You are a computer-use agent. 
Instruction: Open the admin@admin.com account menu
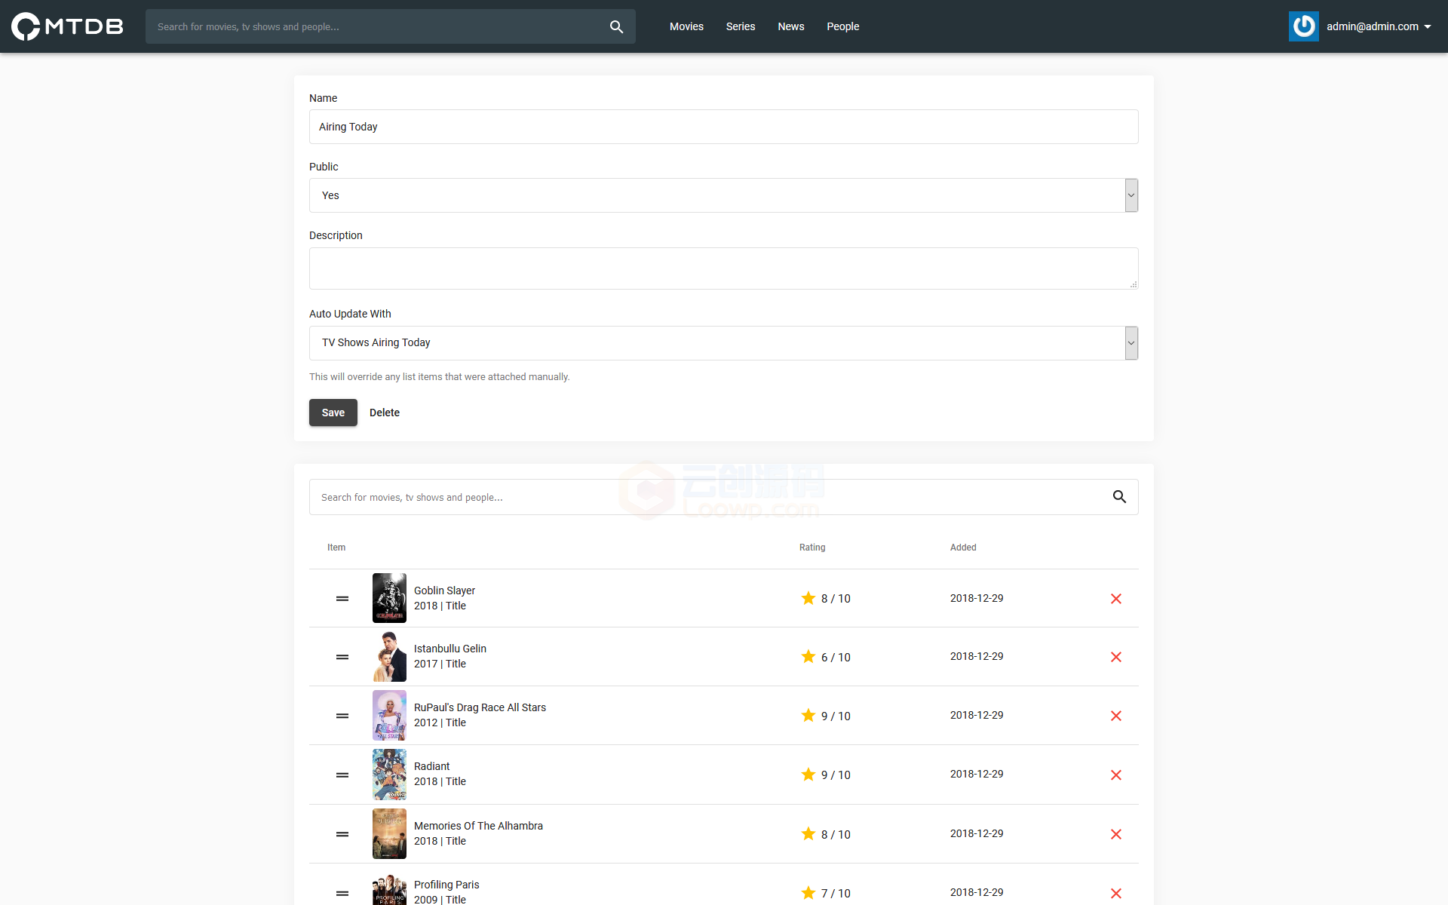tap(1379, 26)
